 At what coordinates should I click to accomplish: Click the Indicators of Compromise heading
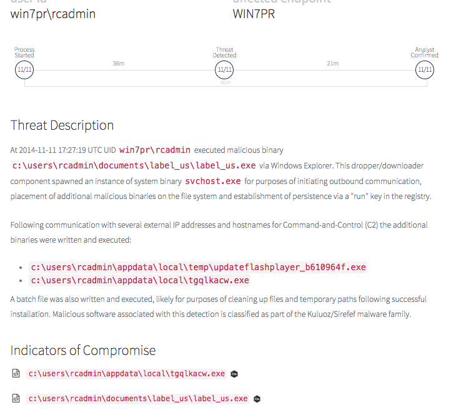83,350
